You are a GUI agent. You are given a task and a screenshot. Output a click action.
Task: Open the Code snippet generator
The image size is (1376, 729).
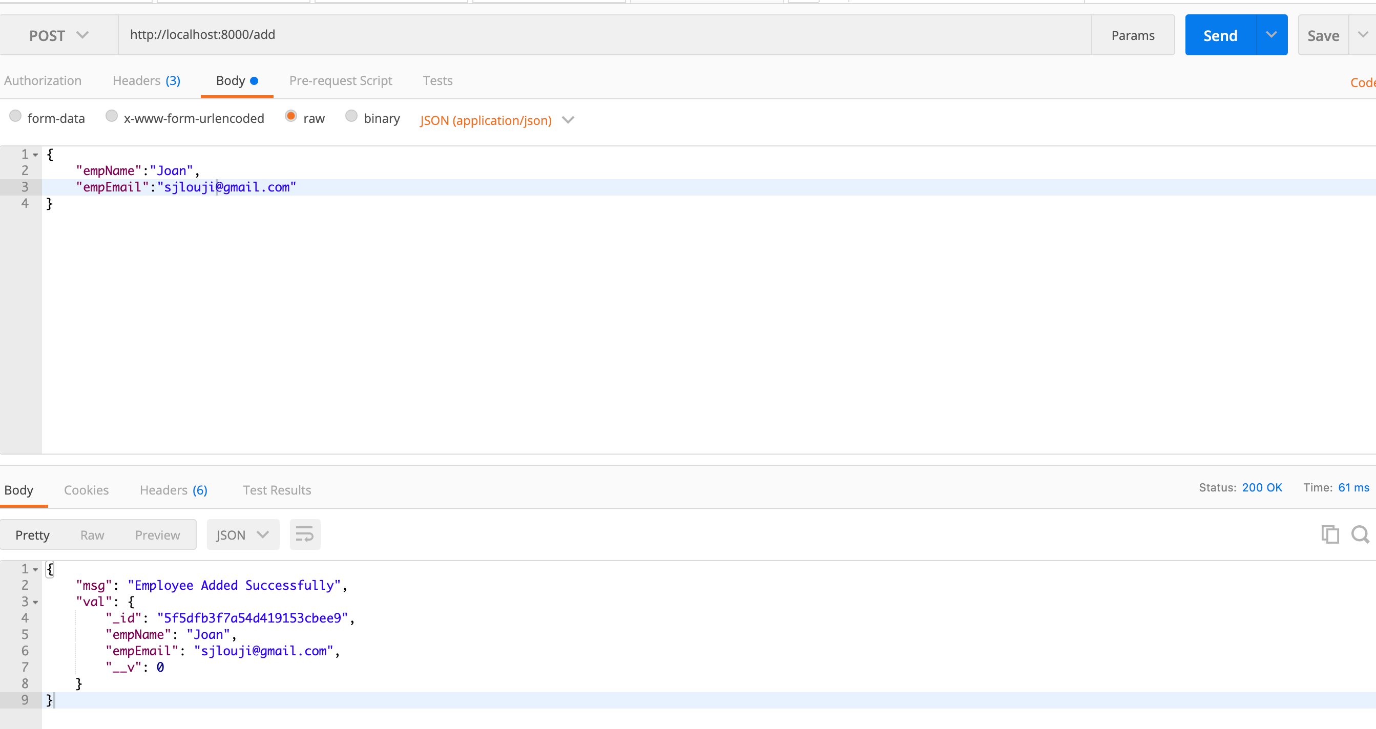pos(1363,82)
